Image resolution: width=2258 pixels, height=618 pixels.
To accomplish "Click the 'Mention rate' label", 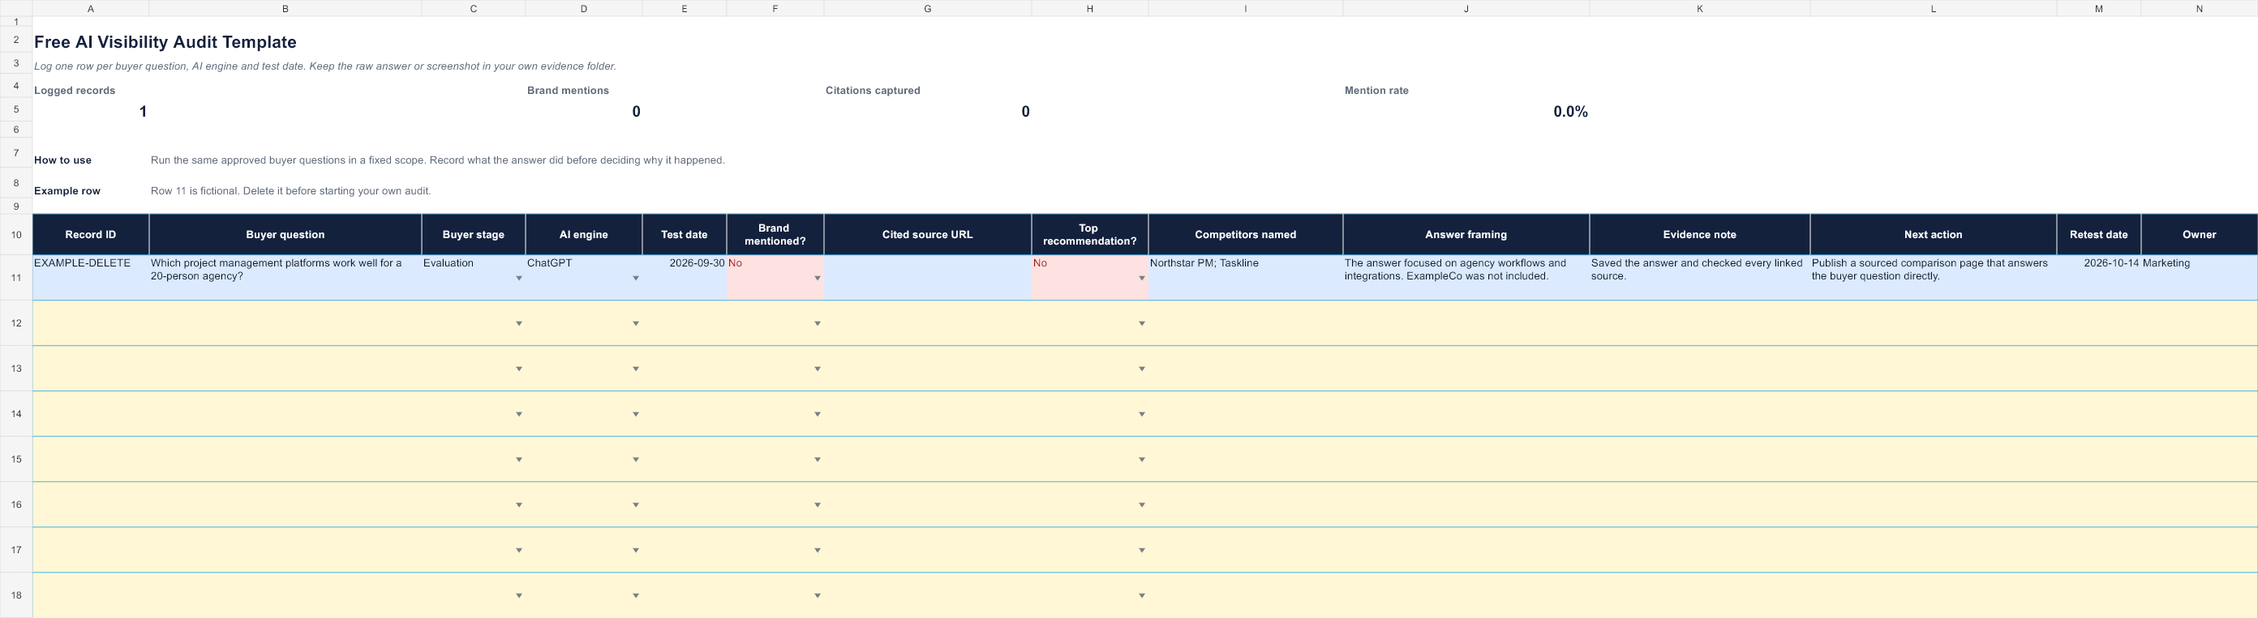I will pos(1376,90).
